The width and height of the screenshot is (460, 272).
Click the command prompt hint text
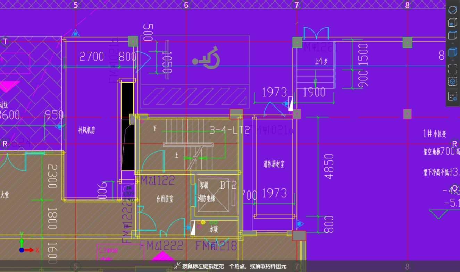coord(234,266)
